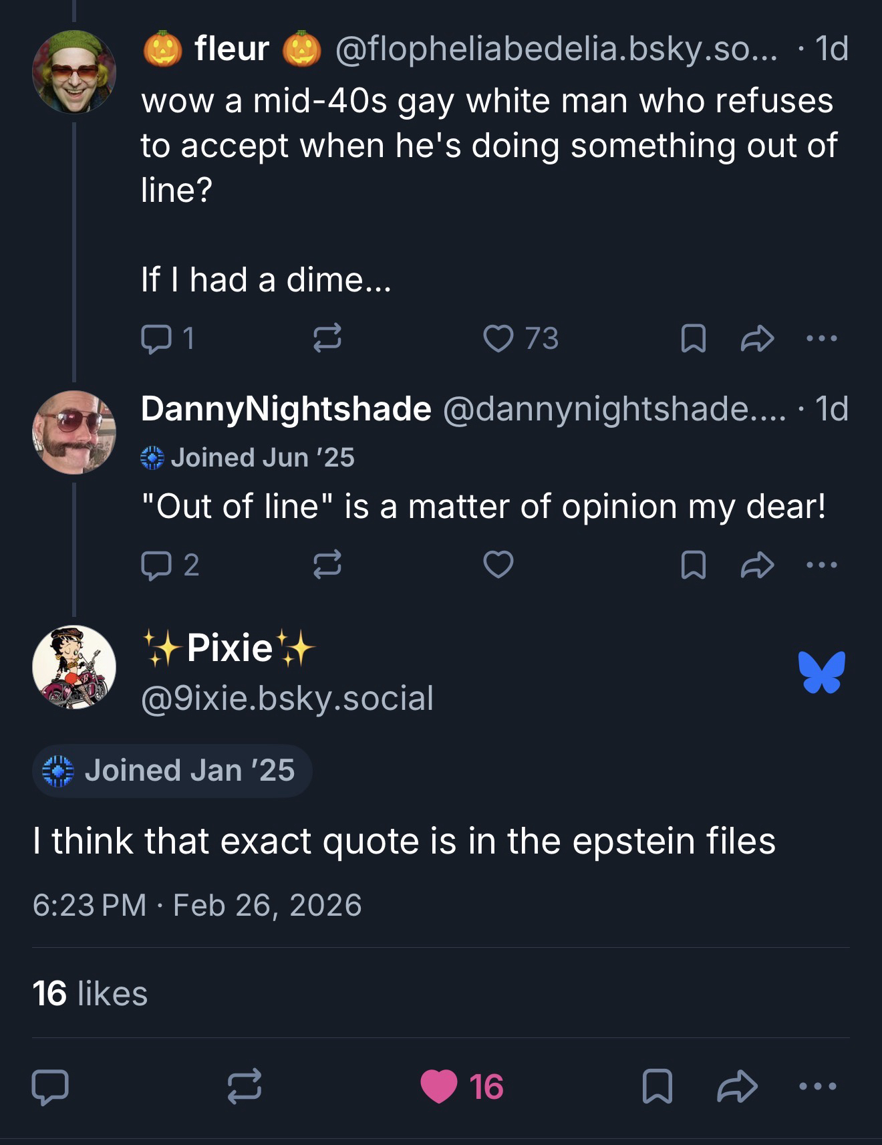
Task: Bookmark DannyNightshade's reply
Action: [x=693, y=565]
